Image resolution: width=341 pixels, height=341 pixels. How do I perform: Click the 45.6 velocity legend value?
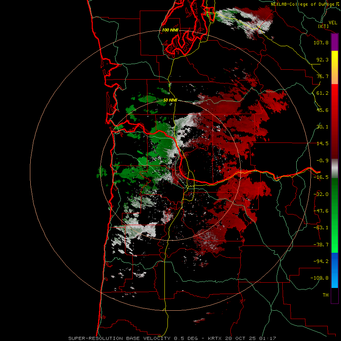(322, 110)
